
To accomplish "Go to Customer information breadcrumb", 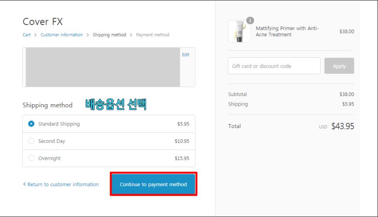I will tap(61, 35).
